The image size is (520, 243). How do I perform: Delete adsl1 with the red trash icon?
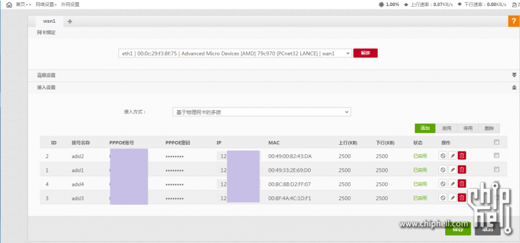pos(462,170)
